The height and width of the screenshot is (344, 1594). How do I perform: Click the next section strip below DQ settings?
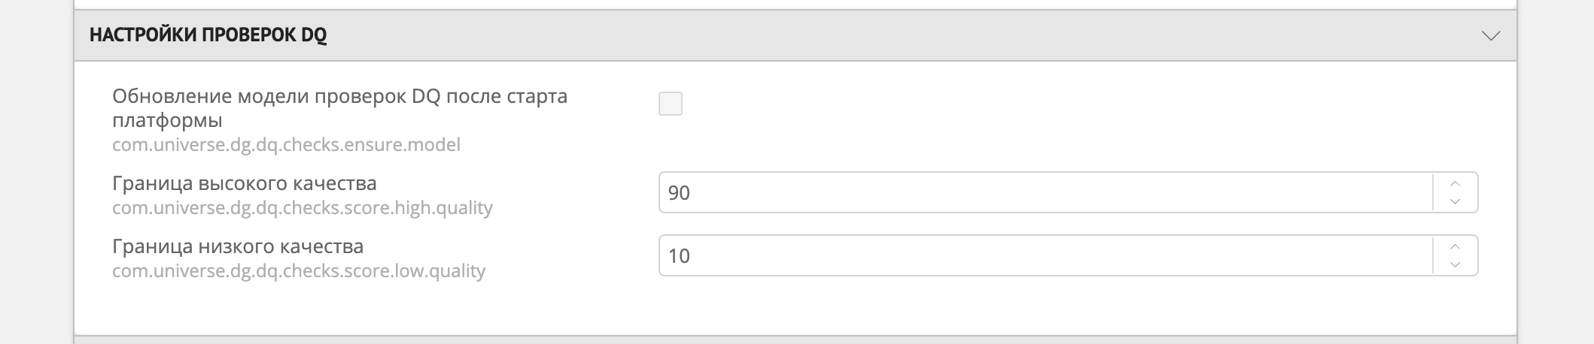tap(795, 339)
